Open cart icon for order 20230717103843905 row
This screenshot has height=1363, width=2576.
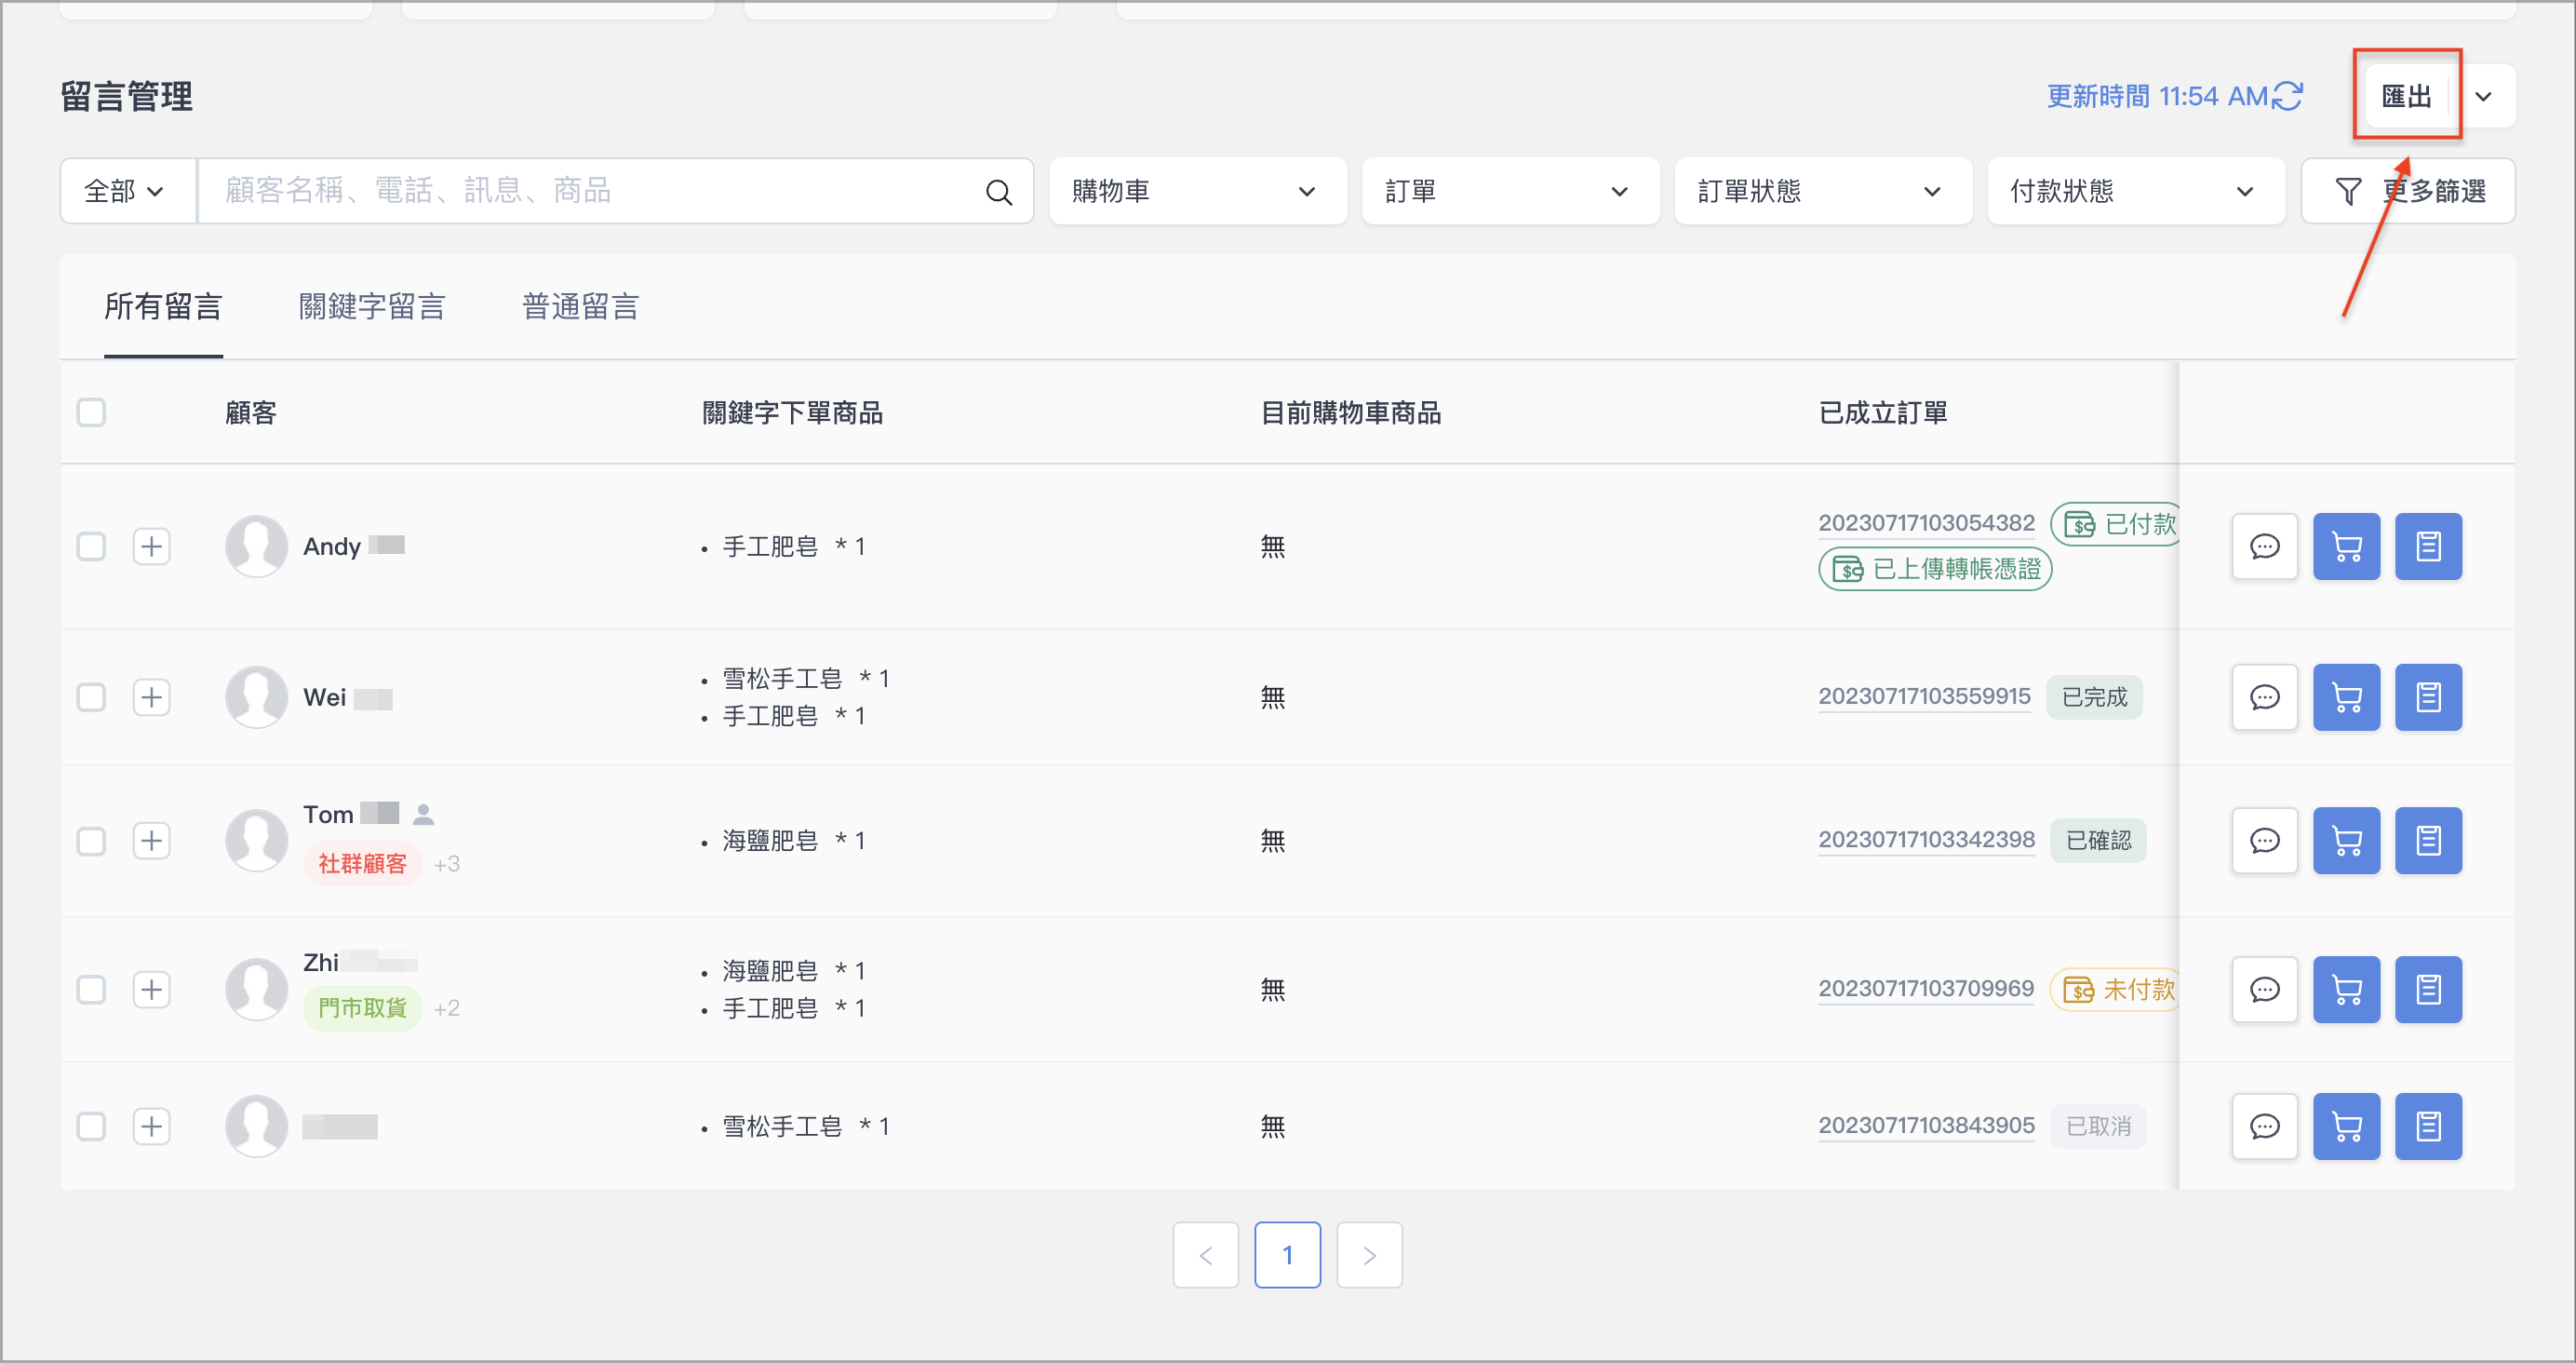2346,1127
